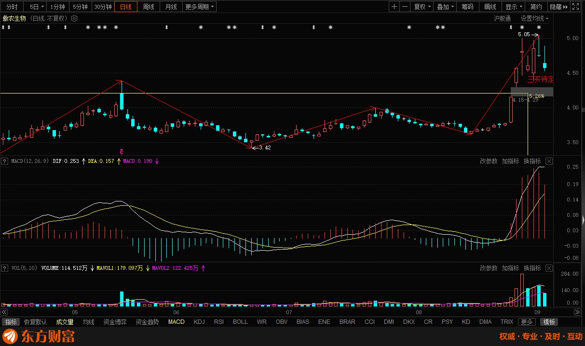Select DMI indicator

pos(389,322)
